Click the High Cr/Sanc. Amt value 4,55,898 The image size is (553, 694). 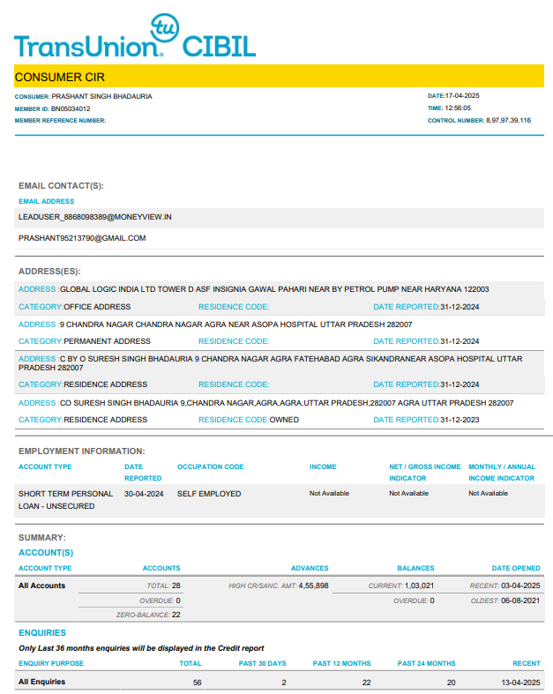313,586
